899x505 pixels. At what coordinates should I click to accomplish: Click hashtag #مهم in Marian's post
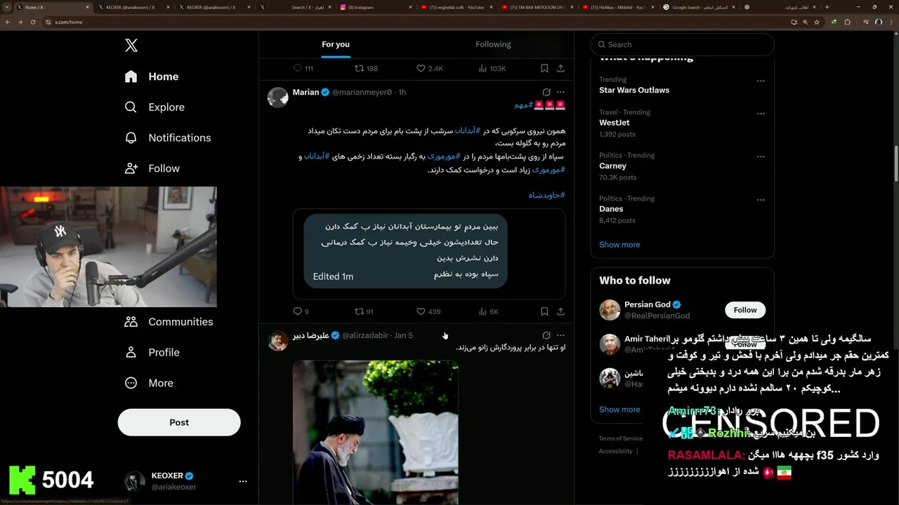tap(523, 105)
